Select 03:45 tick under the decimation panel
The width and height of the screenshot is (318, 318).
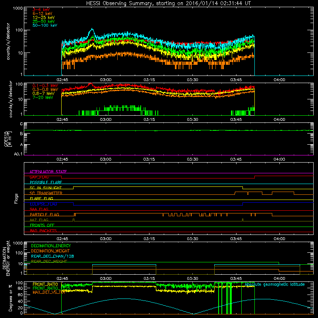(x=236, y=279)
